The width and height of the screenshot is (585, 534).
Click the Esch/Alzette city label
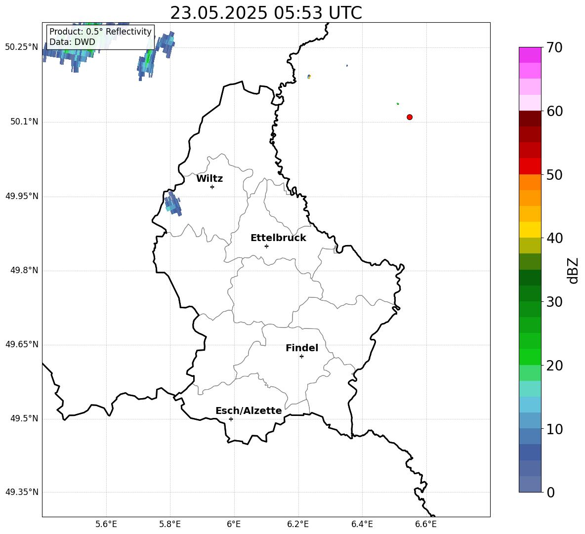(249, 411)
